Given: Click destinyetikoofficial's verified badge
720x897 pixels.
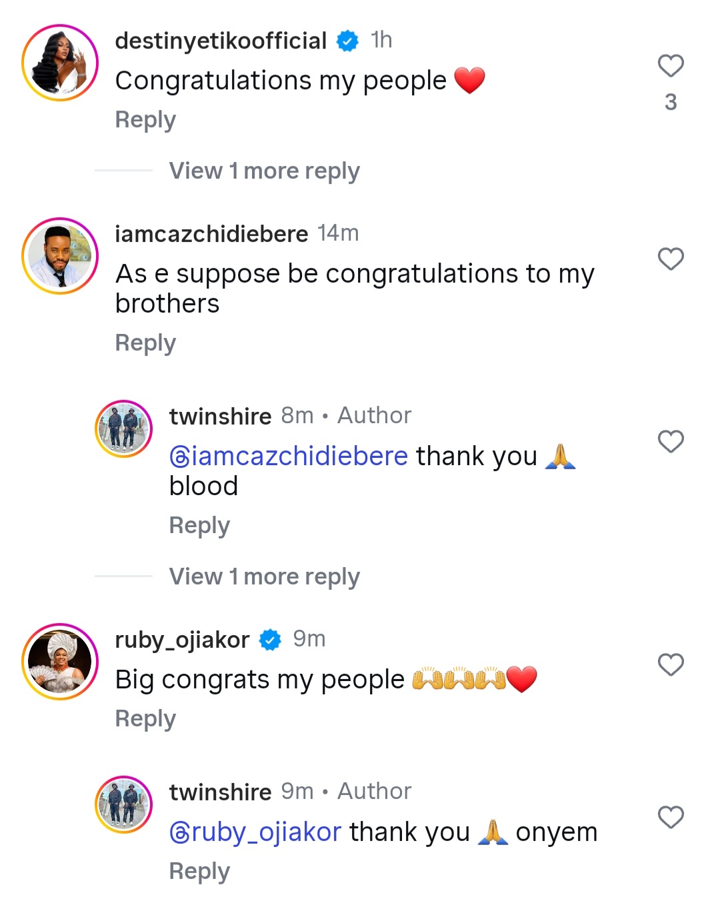Looking at the screenshot, I should (345, 39).
